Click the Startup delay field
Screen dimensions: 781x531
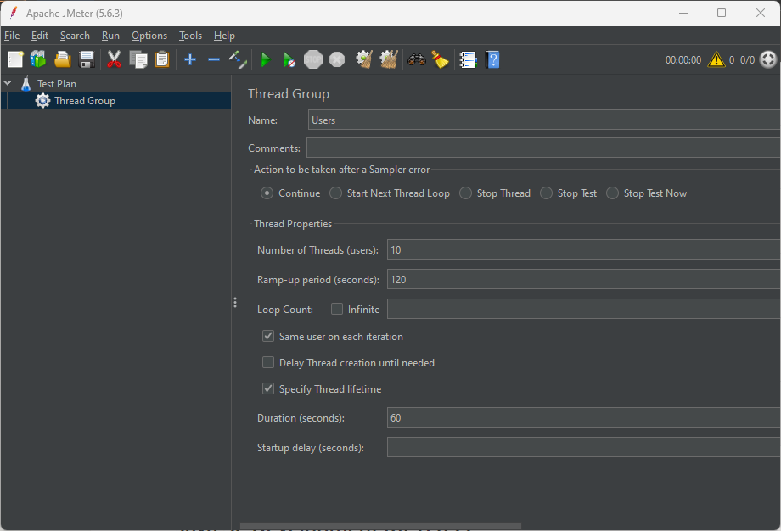click(584, 447)
